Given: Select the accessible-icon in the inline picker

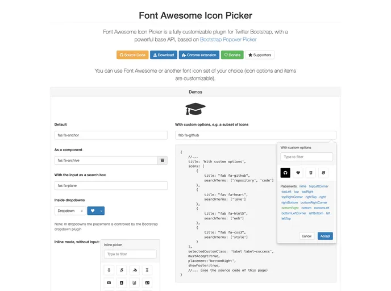Looking at the screenshot, I should coord(122,270).
